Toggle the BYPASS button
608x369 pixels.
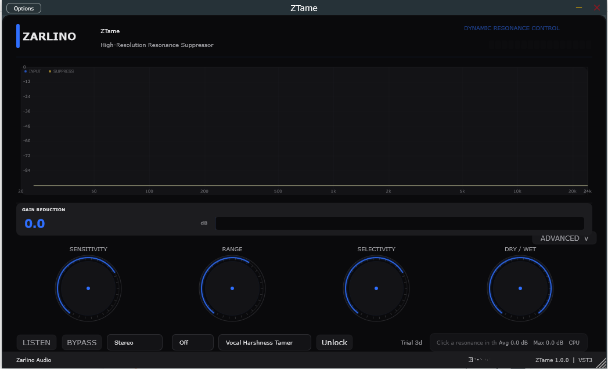82,343
